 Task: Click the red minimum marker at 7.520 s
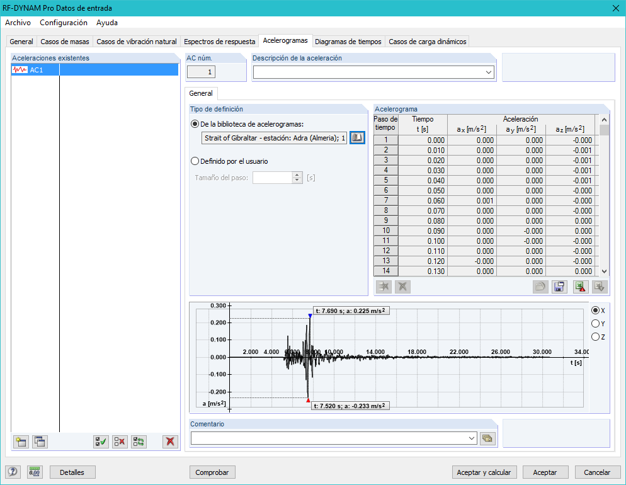[x=308, y=400]
